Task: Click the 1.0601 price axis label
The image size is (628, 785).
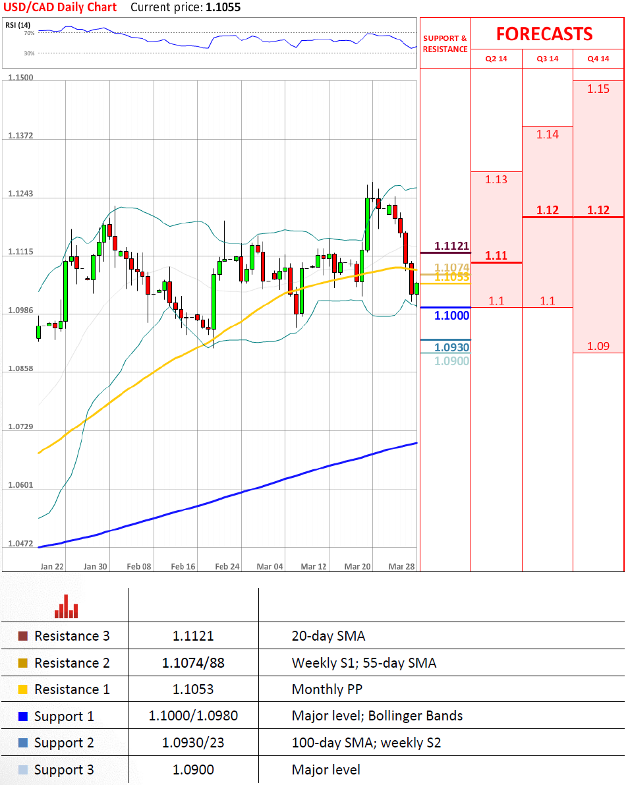Action: coord(20,485)
